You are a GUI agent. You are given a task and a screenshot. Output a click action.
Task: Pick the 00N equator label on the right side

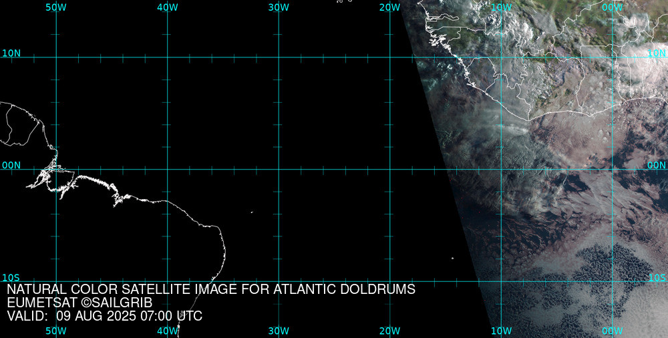click(x=657, y=165)
